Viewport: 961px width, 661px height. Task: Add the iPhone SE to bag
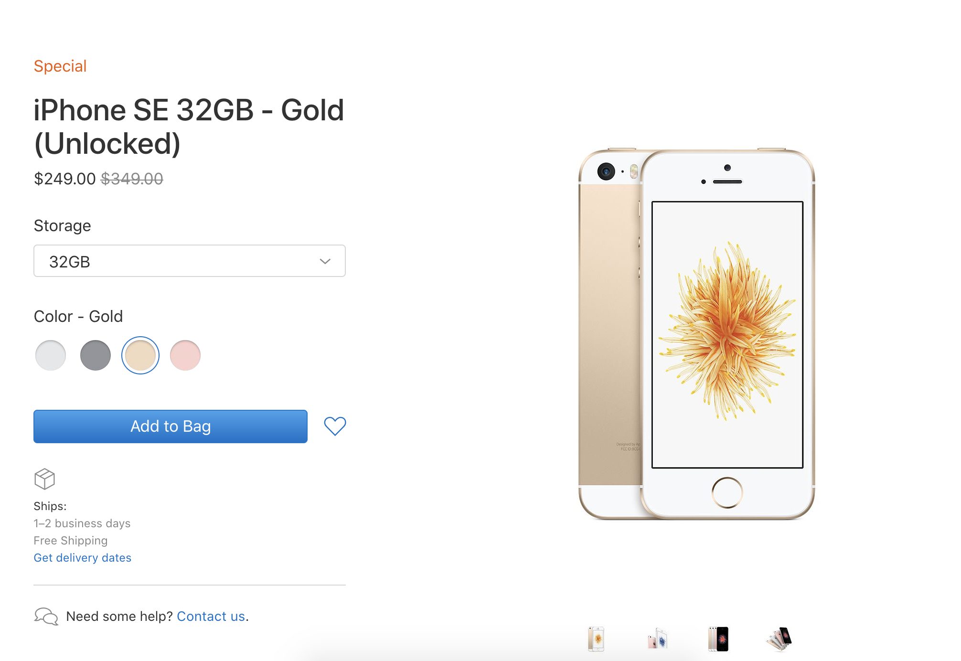point(171,426)
